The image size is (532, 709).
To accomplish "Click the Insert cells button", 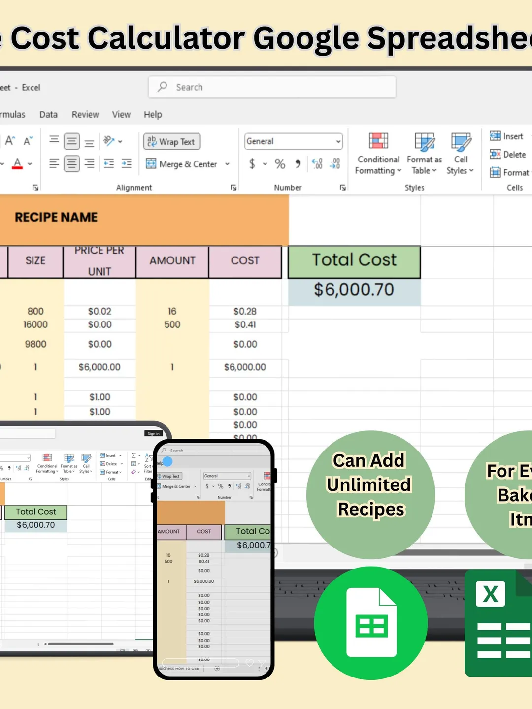I will pos(506,136).
